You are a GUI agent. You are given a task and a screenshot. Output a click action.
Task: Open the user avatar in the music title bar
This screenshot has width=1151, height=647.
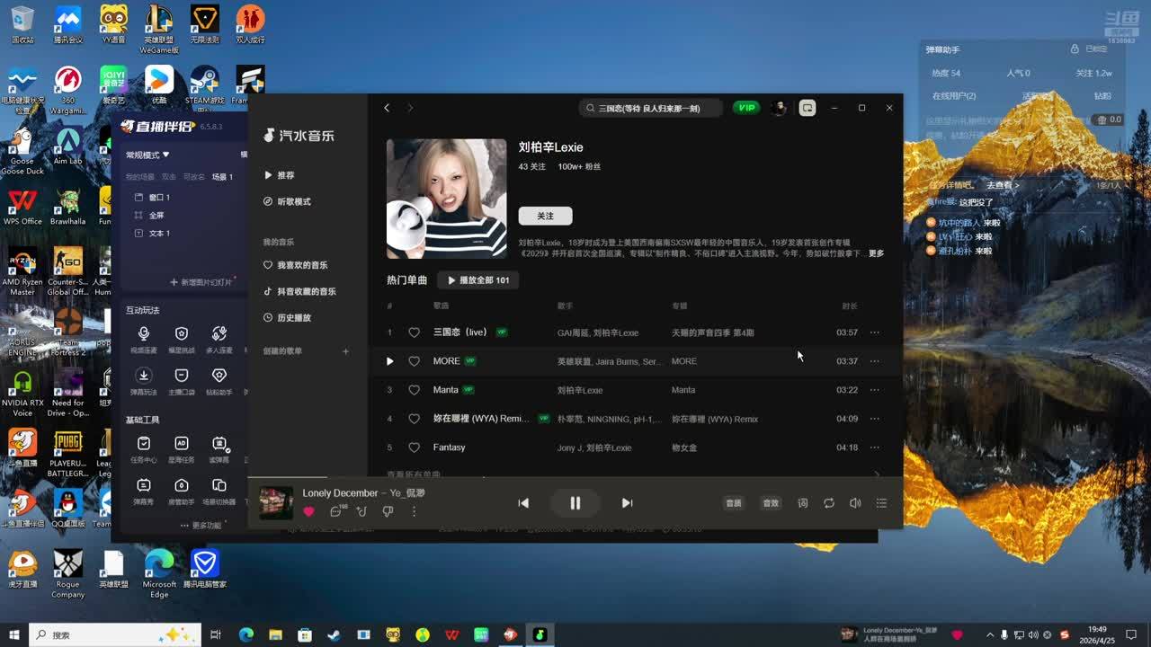pos(779,108)
